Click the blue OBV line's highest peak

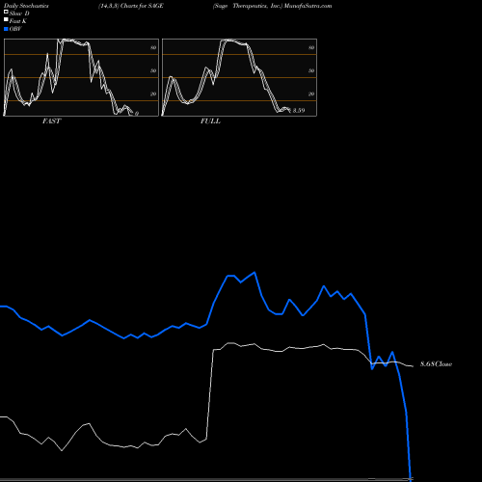point(254,273)
